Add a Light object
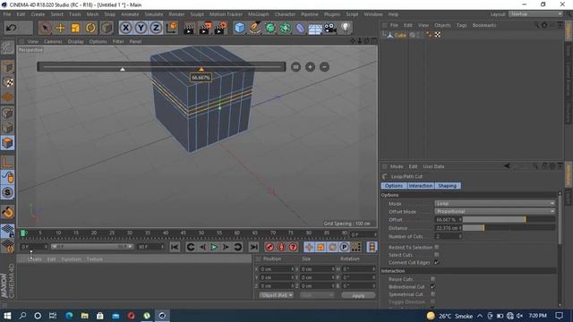Screen dimensions: 573x322 tap(346, 28)
